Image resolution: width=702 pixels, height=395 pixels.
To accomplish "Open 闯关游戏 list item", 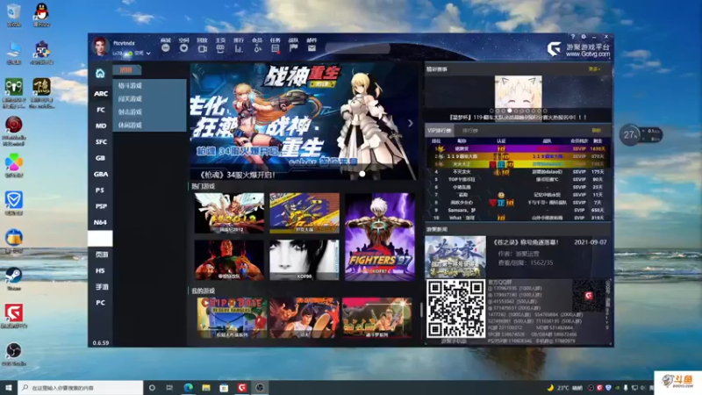I will 149,98.
